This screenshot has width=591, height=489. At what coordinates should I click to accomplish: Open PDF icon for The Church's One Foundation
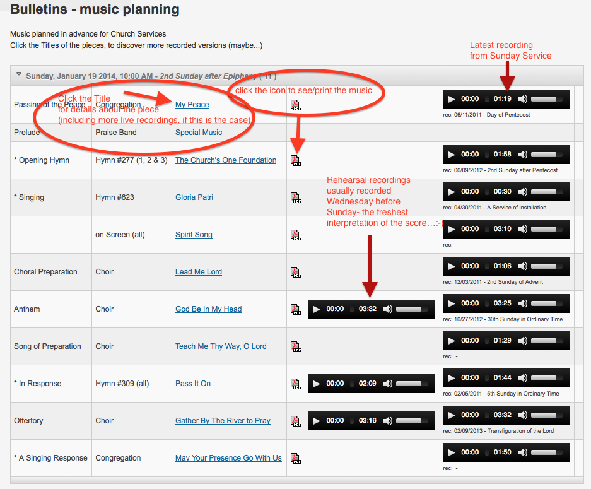[x=296, y=160]
